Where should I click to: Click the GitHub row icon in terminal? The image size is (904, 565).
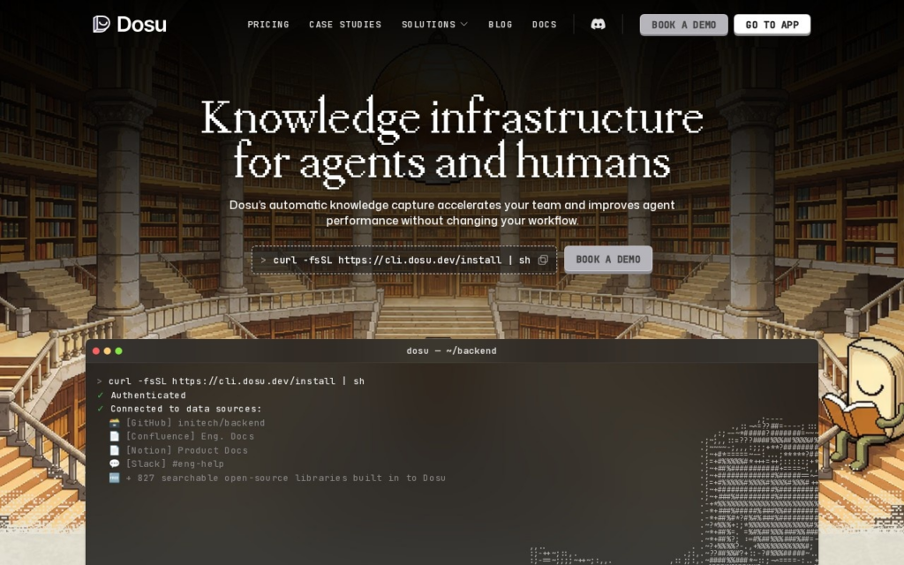point(114,423)
